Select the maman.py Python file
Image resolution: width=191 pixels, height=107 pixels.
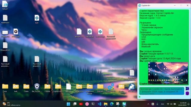(90, 33)
